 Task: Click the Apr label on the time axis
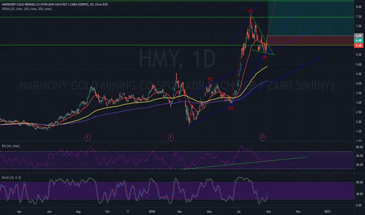[x=19, y=211]
